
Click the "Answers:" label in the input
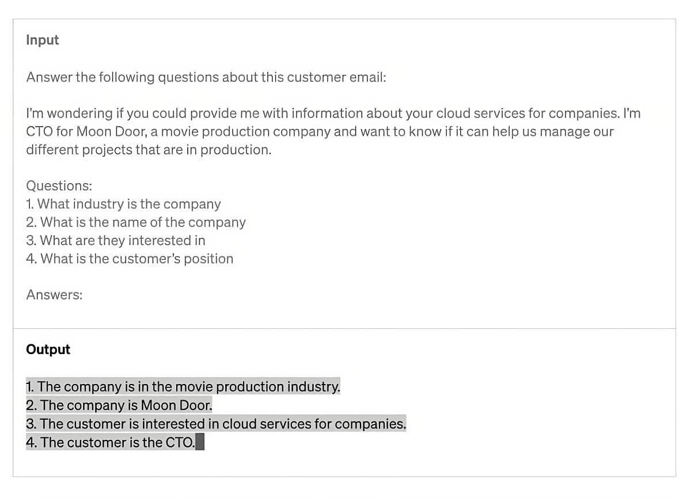[x=54, y=295]
